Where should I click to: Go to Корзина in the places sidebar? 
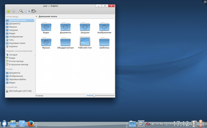[x=13, y=46]
